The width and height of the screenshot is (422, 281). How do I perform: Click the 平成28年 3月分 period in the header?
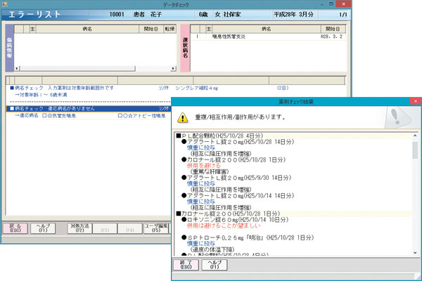tap(293, 14)
